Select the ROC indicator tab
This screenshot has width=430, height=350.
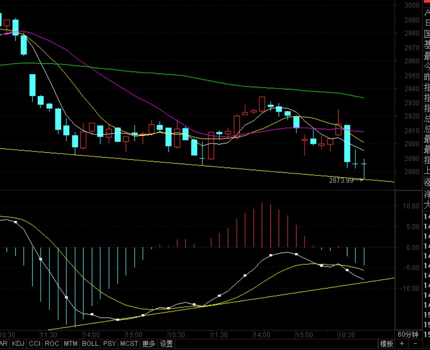[52, 344]
